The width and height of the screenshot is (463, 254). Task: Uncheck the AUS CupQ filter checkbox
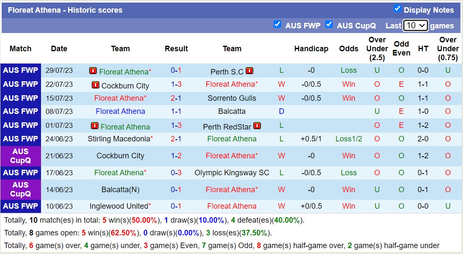(x=329, y=25)
